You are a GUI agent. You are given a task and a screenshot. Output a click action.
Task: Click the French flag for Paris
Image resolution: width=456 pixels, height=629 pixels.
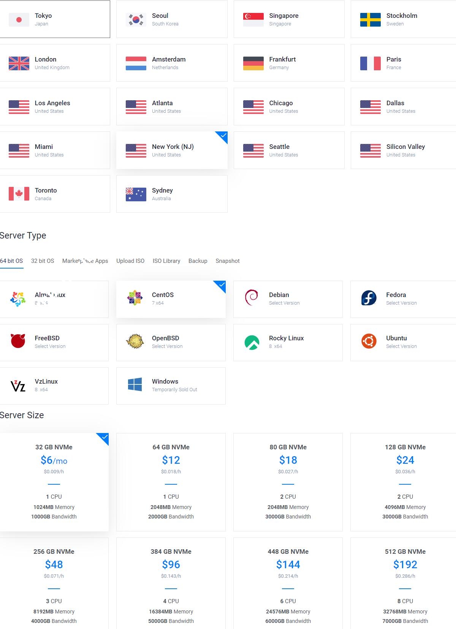coord(370,63)
